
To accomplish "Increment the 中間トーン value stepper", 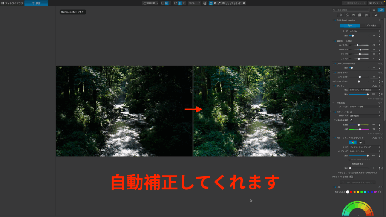I will pos(379,49).
